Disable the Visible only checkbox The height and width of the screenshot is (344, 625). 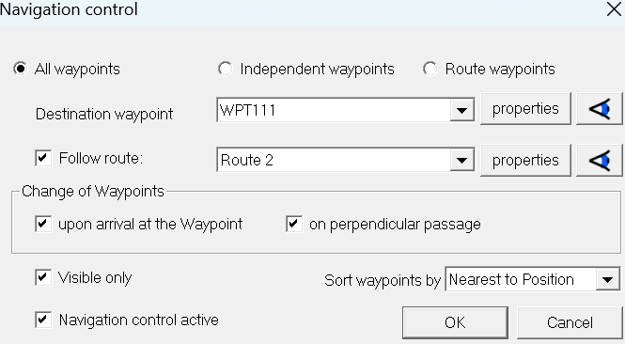(43, 277)
